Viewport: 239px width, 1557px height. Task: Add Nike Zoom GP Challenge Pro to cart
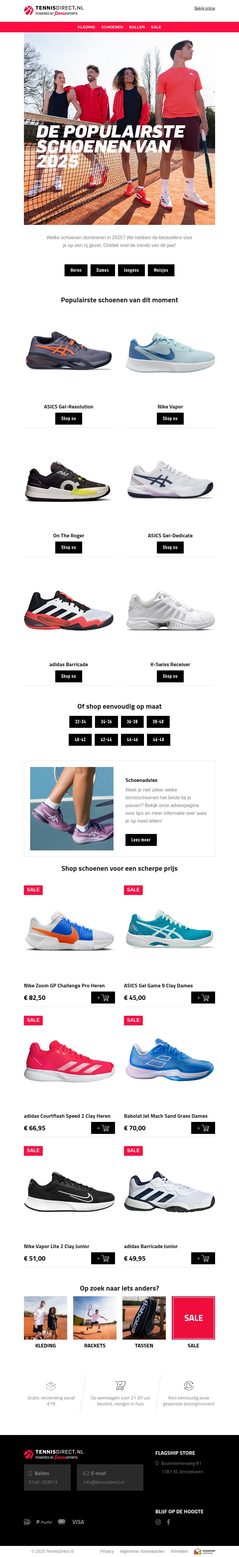click(x=102, y=998)
